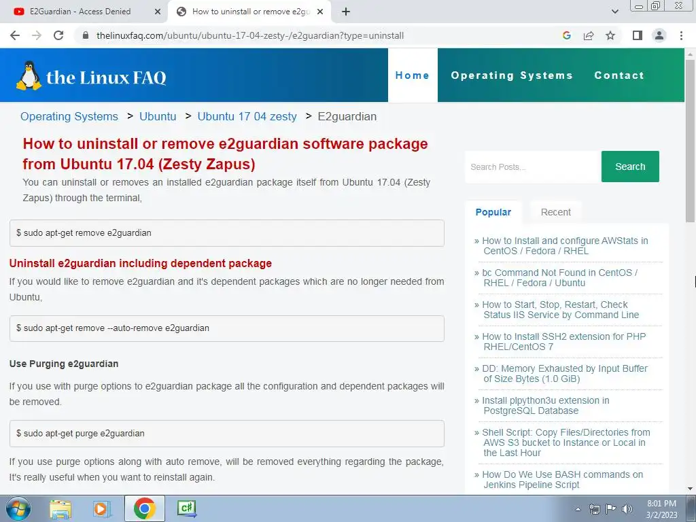This screenshot has height=522, width=696.
Task: Click the Linux FAQ penguin logo
Action: click(29, 75)
